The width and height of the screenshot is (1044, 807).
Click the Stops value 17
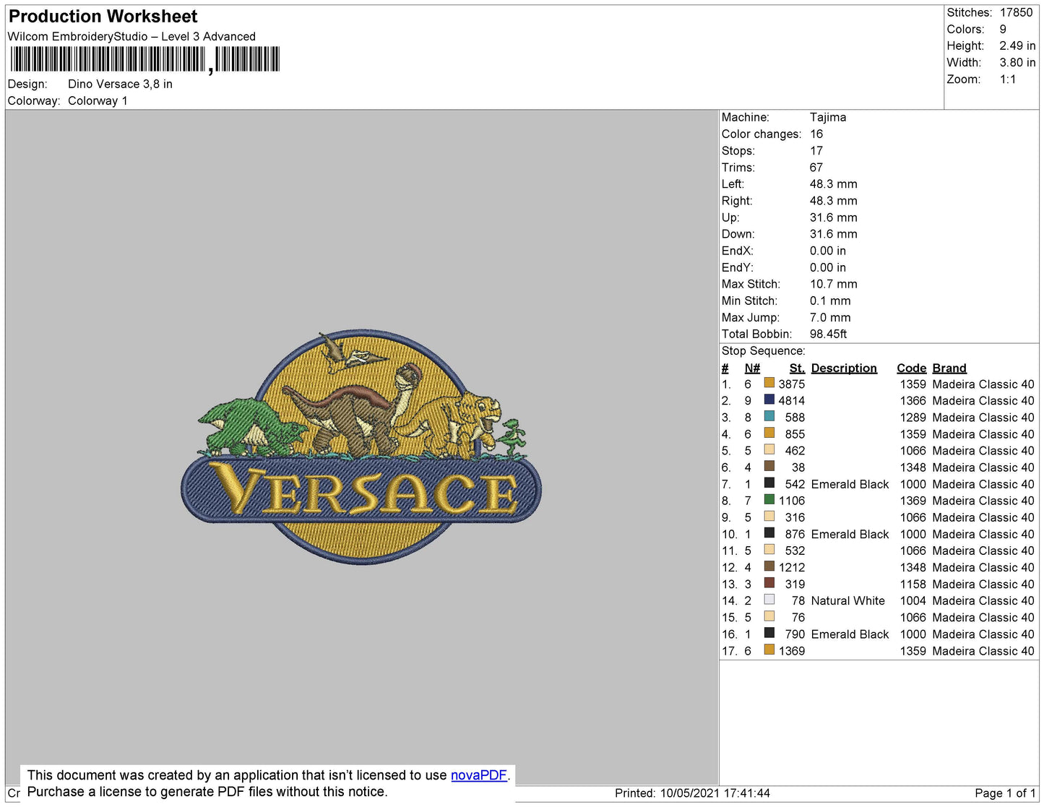coord(816,150)
